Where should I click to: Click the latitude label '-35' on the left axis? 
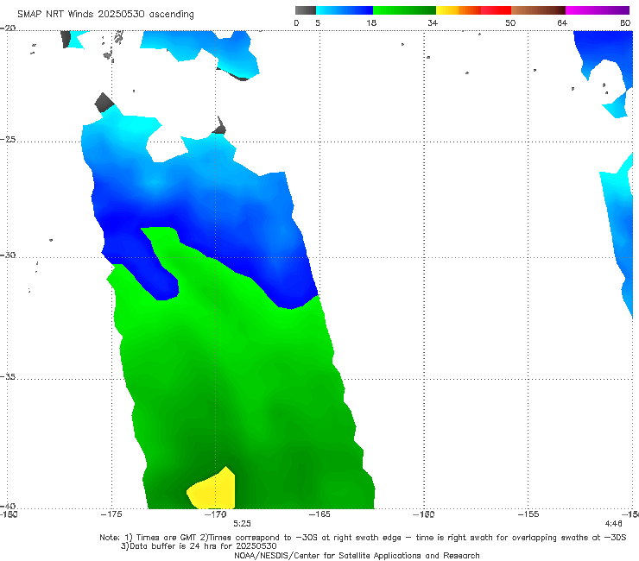(x=8, y=376)
